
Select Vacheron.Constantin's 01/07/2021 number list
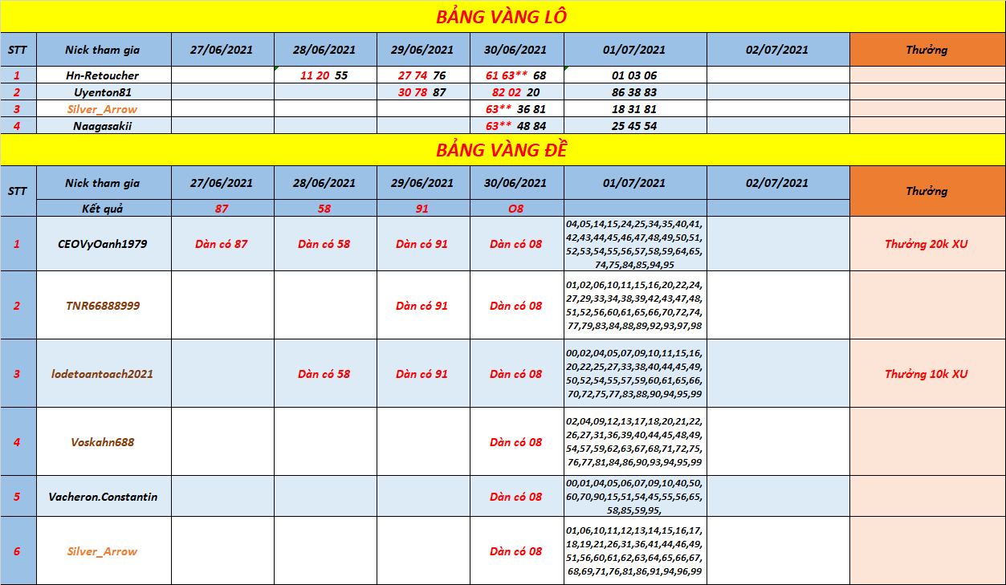pos(634,497)
